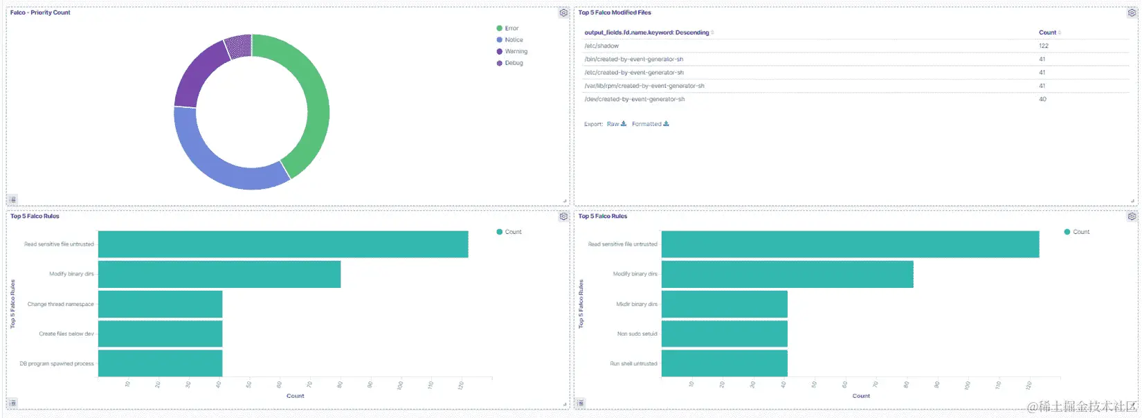1142x418 pixels.
Task: Select the /etc/shadow table row
Action: [x=856, y=46]
